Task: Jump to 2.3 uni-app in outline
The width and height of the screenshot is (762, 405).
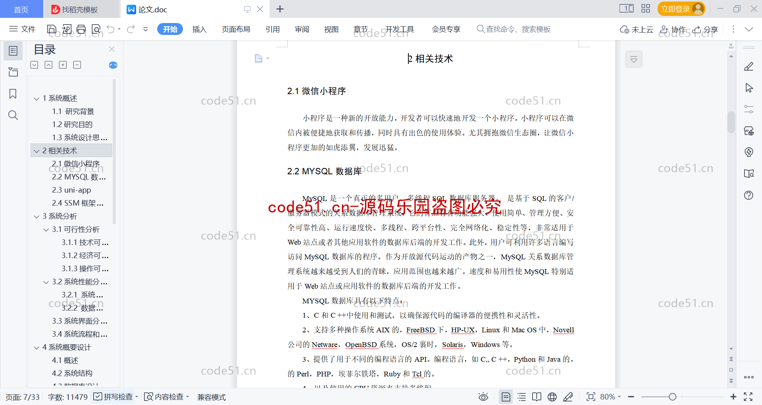Action: coord(71,190)
